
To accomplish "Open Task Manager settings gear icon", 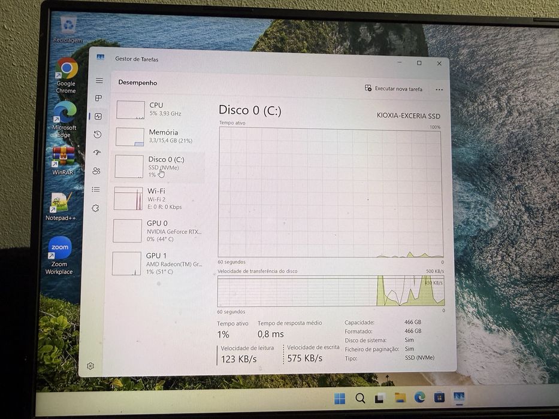I will [x=90, y=366].
